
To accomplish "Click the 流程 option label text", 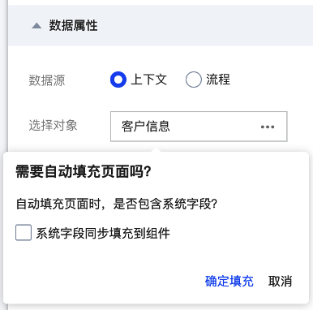I will click(x=218, y=80).
